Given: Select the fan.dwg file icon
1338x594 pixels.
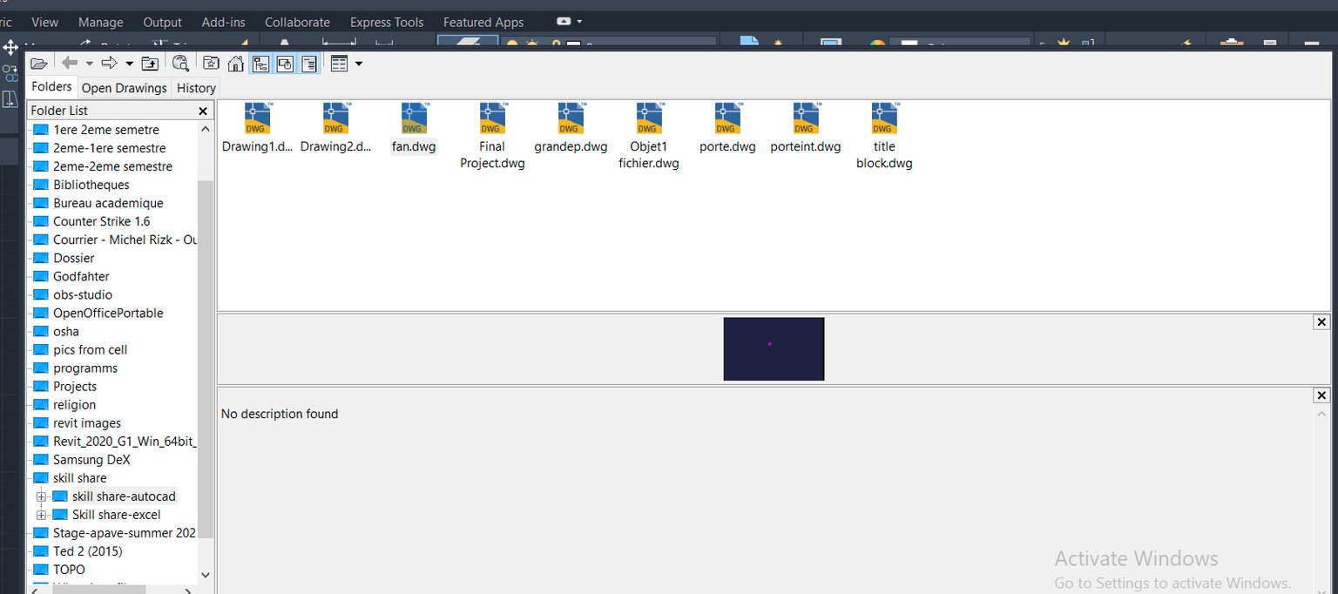Looking at the screenshot, I should click(414, 118).
